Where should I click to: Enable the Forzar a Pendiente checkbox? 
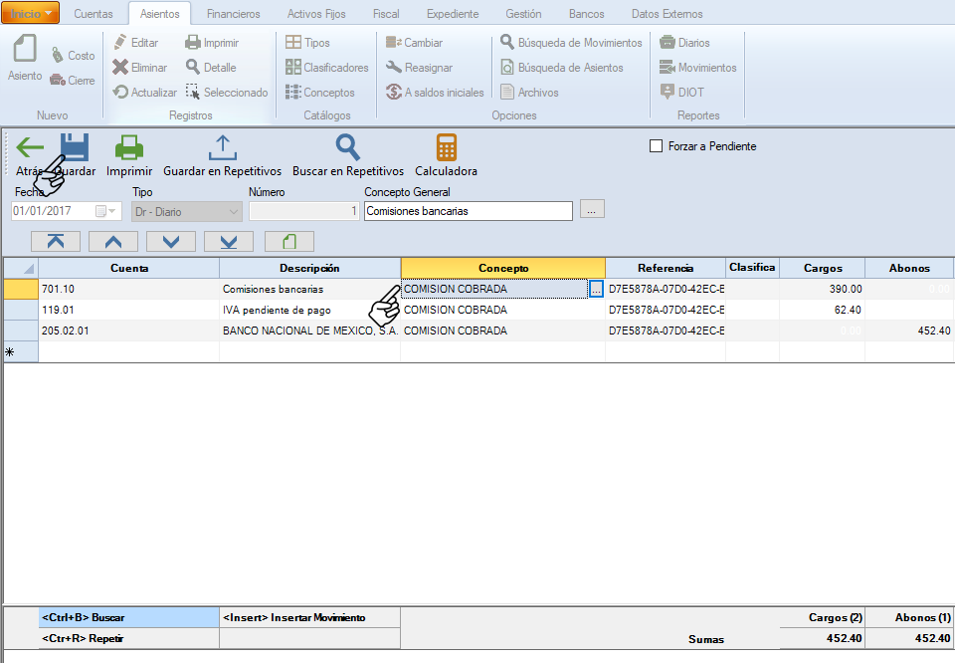tap(656, 146)
